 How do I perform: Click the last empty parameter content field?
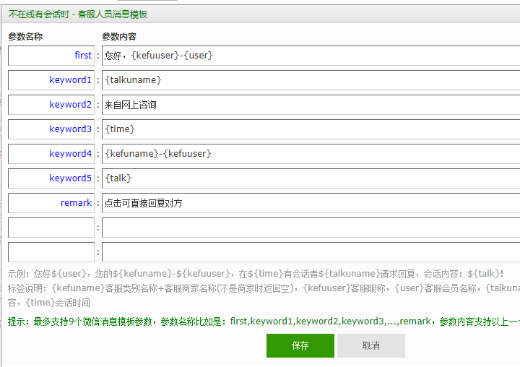pos(311,252)
